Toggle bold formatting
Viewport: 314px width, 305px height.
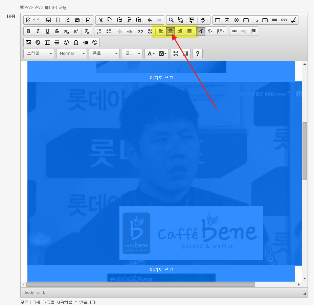(28, 32)
